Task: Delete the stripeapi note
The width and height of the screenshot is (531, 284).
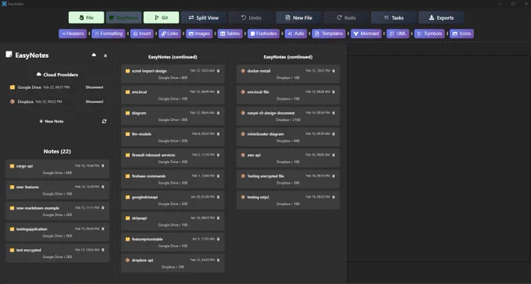Action: [x=218, y=218]
